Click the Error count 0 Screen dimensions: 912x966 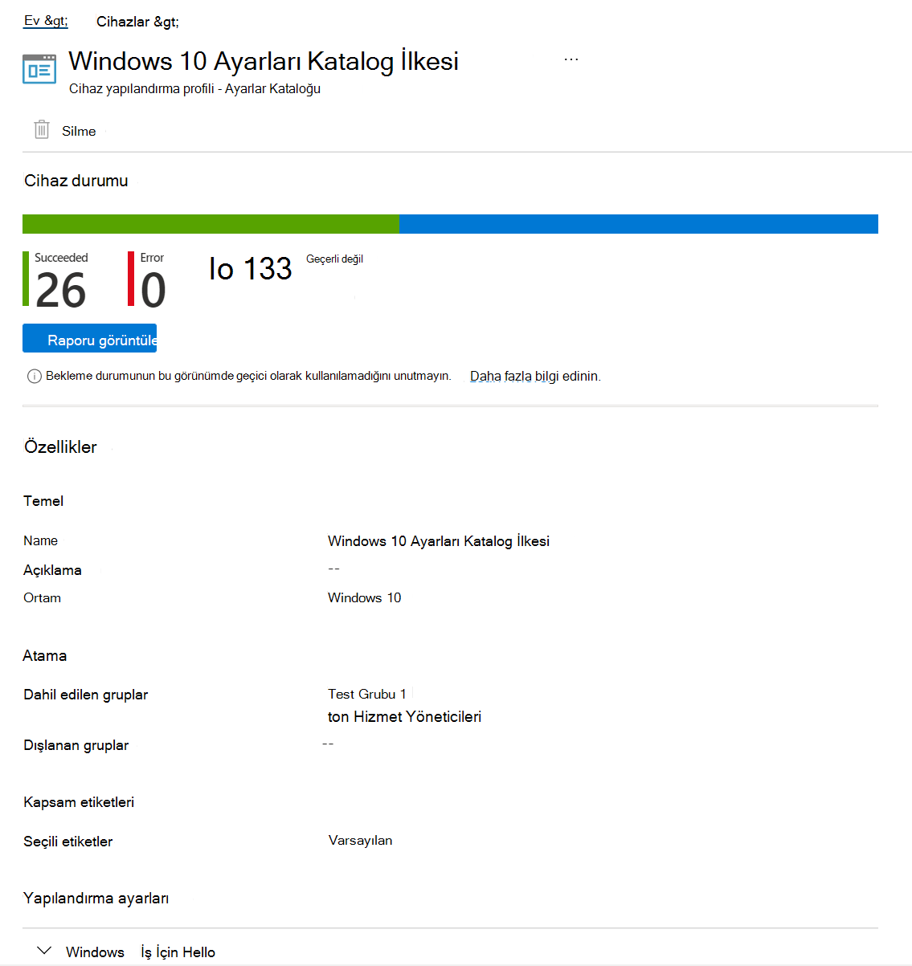coord(153,291)
